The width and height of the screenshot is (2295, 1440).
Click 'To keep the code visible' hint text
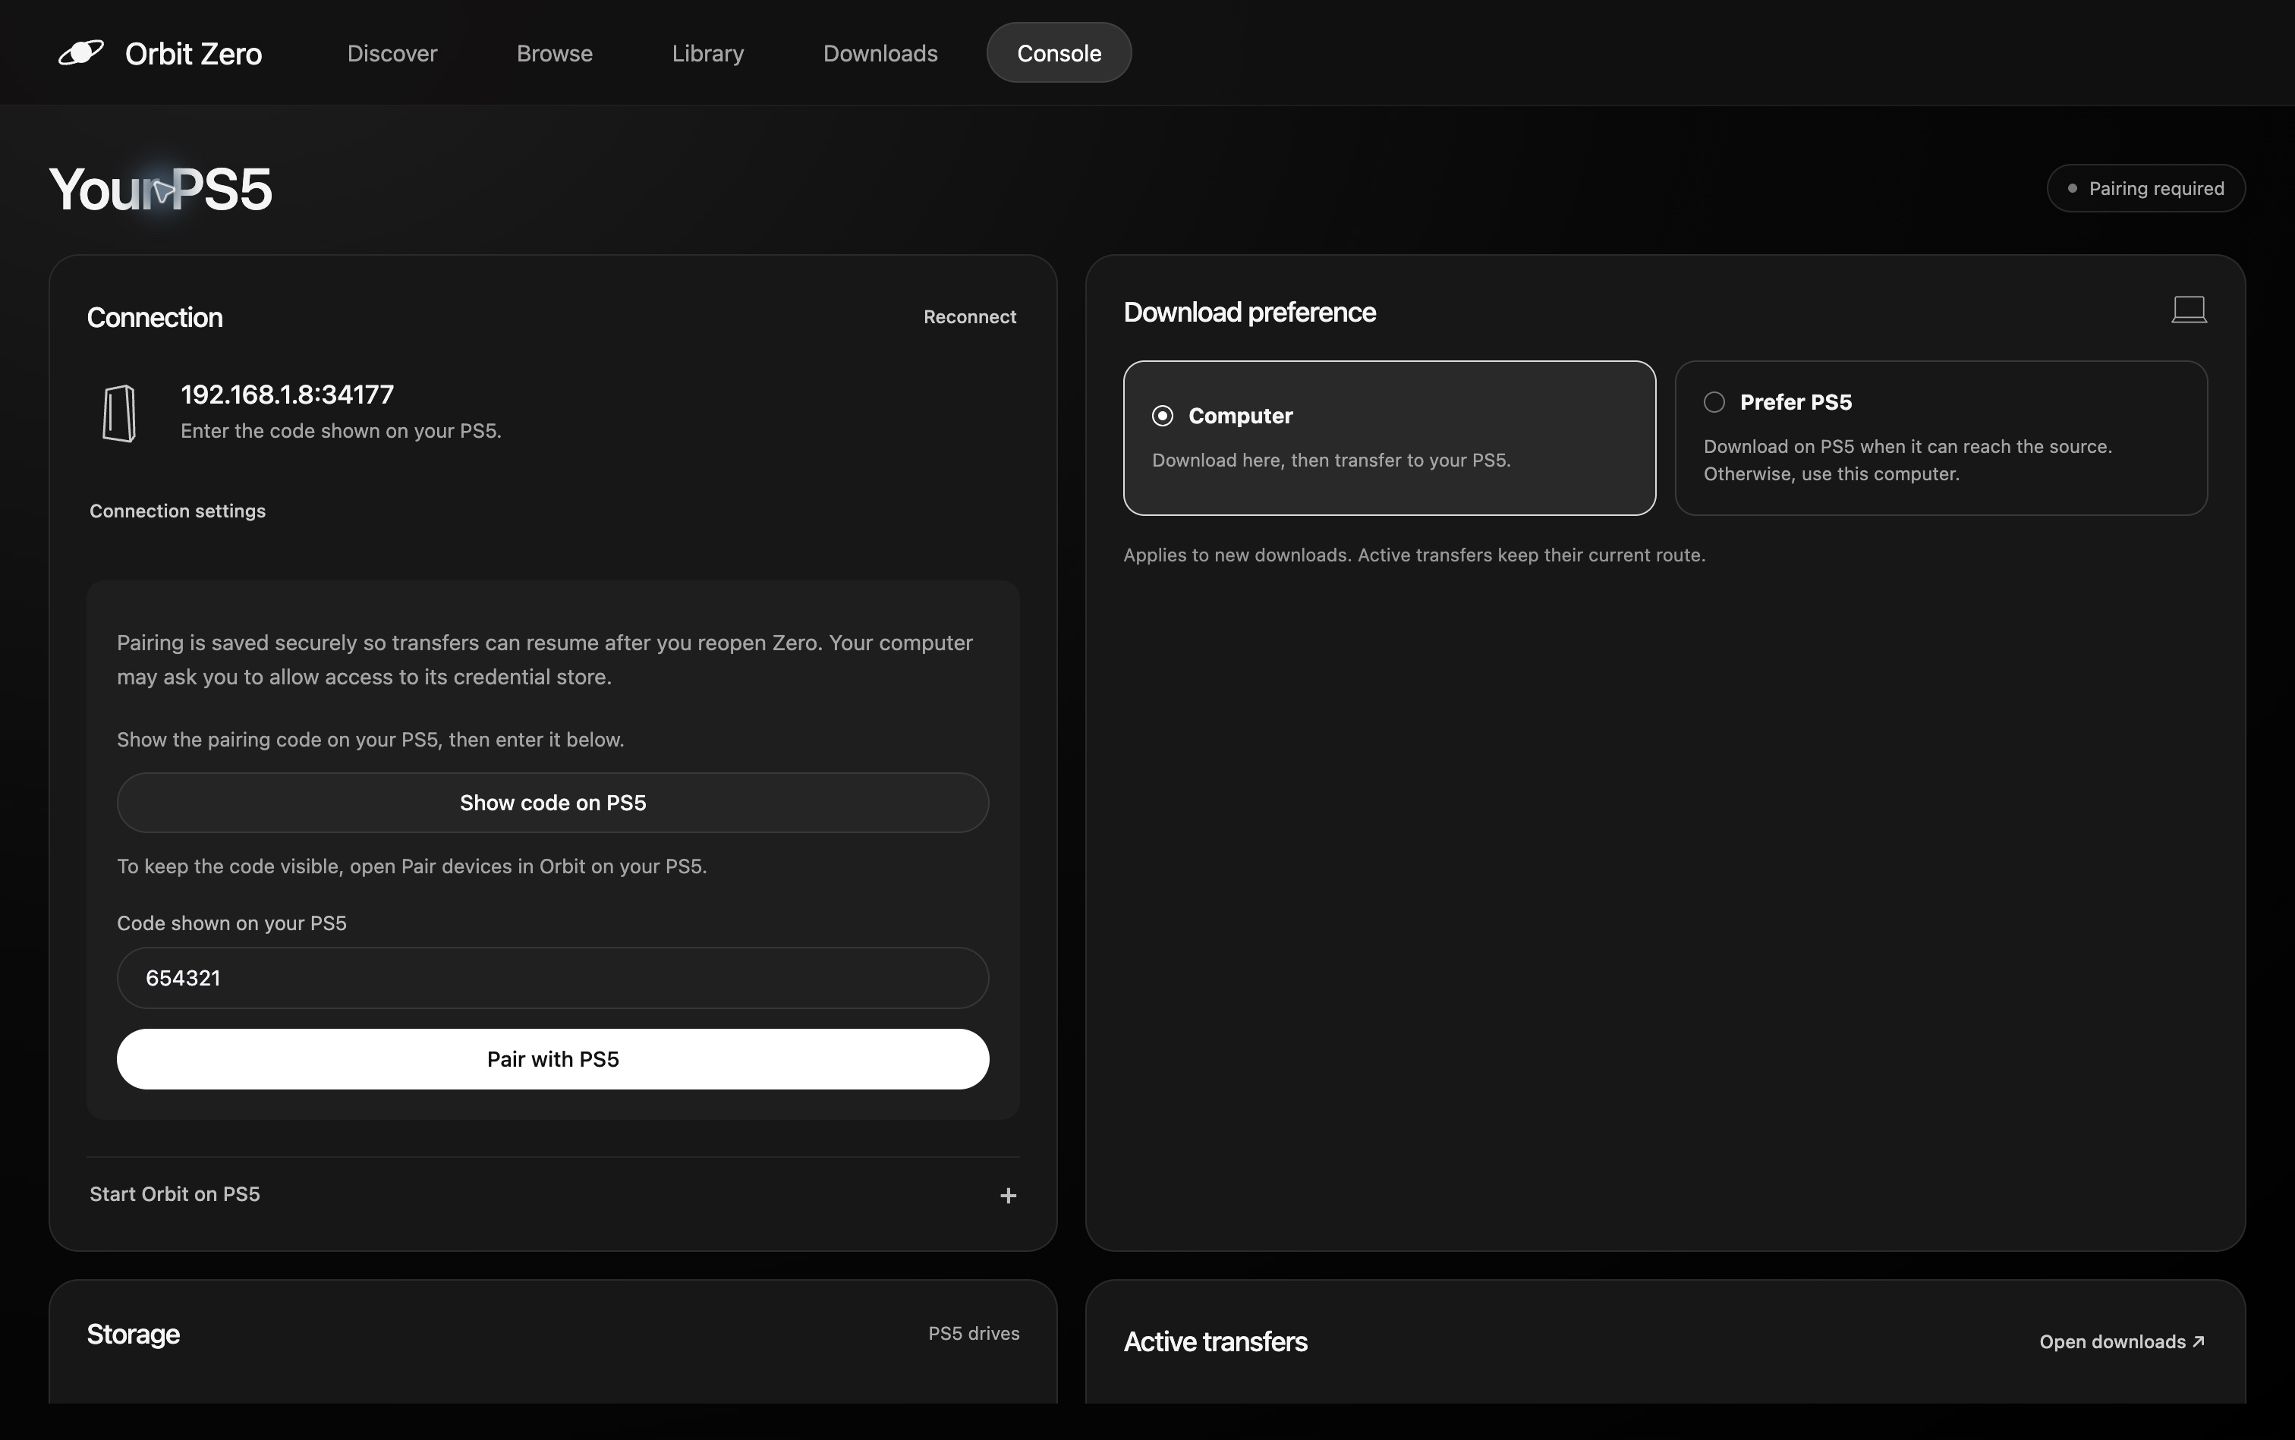[x=411, y=866]
